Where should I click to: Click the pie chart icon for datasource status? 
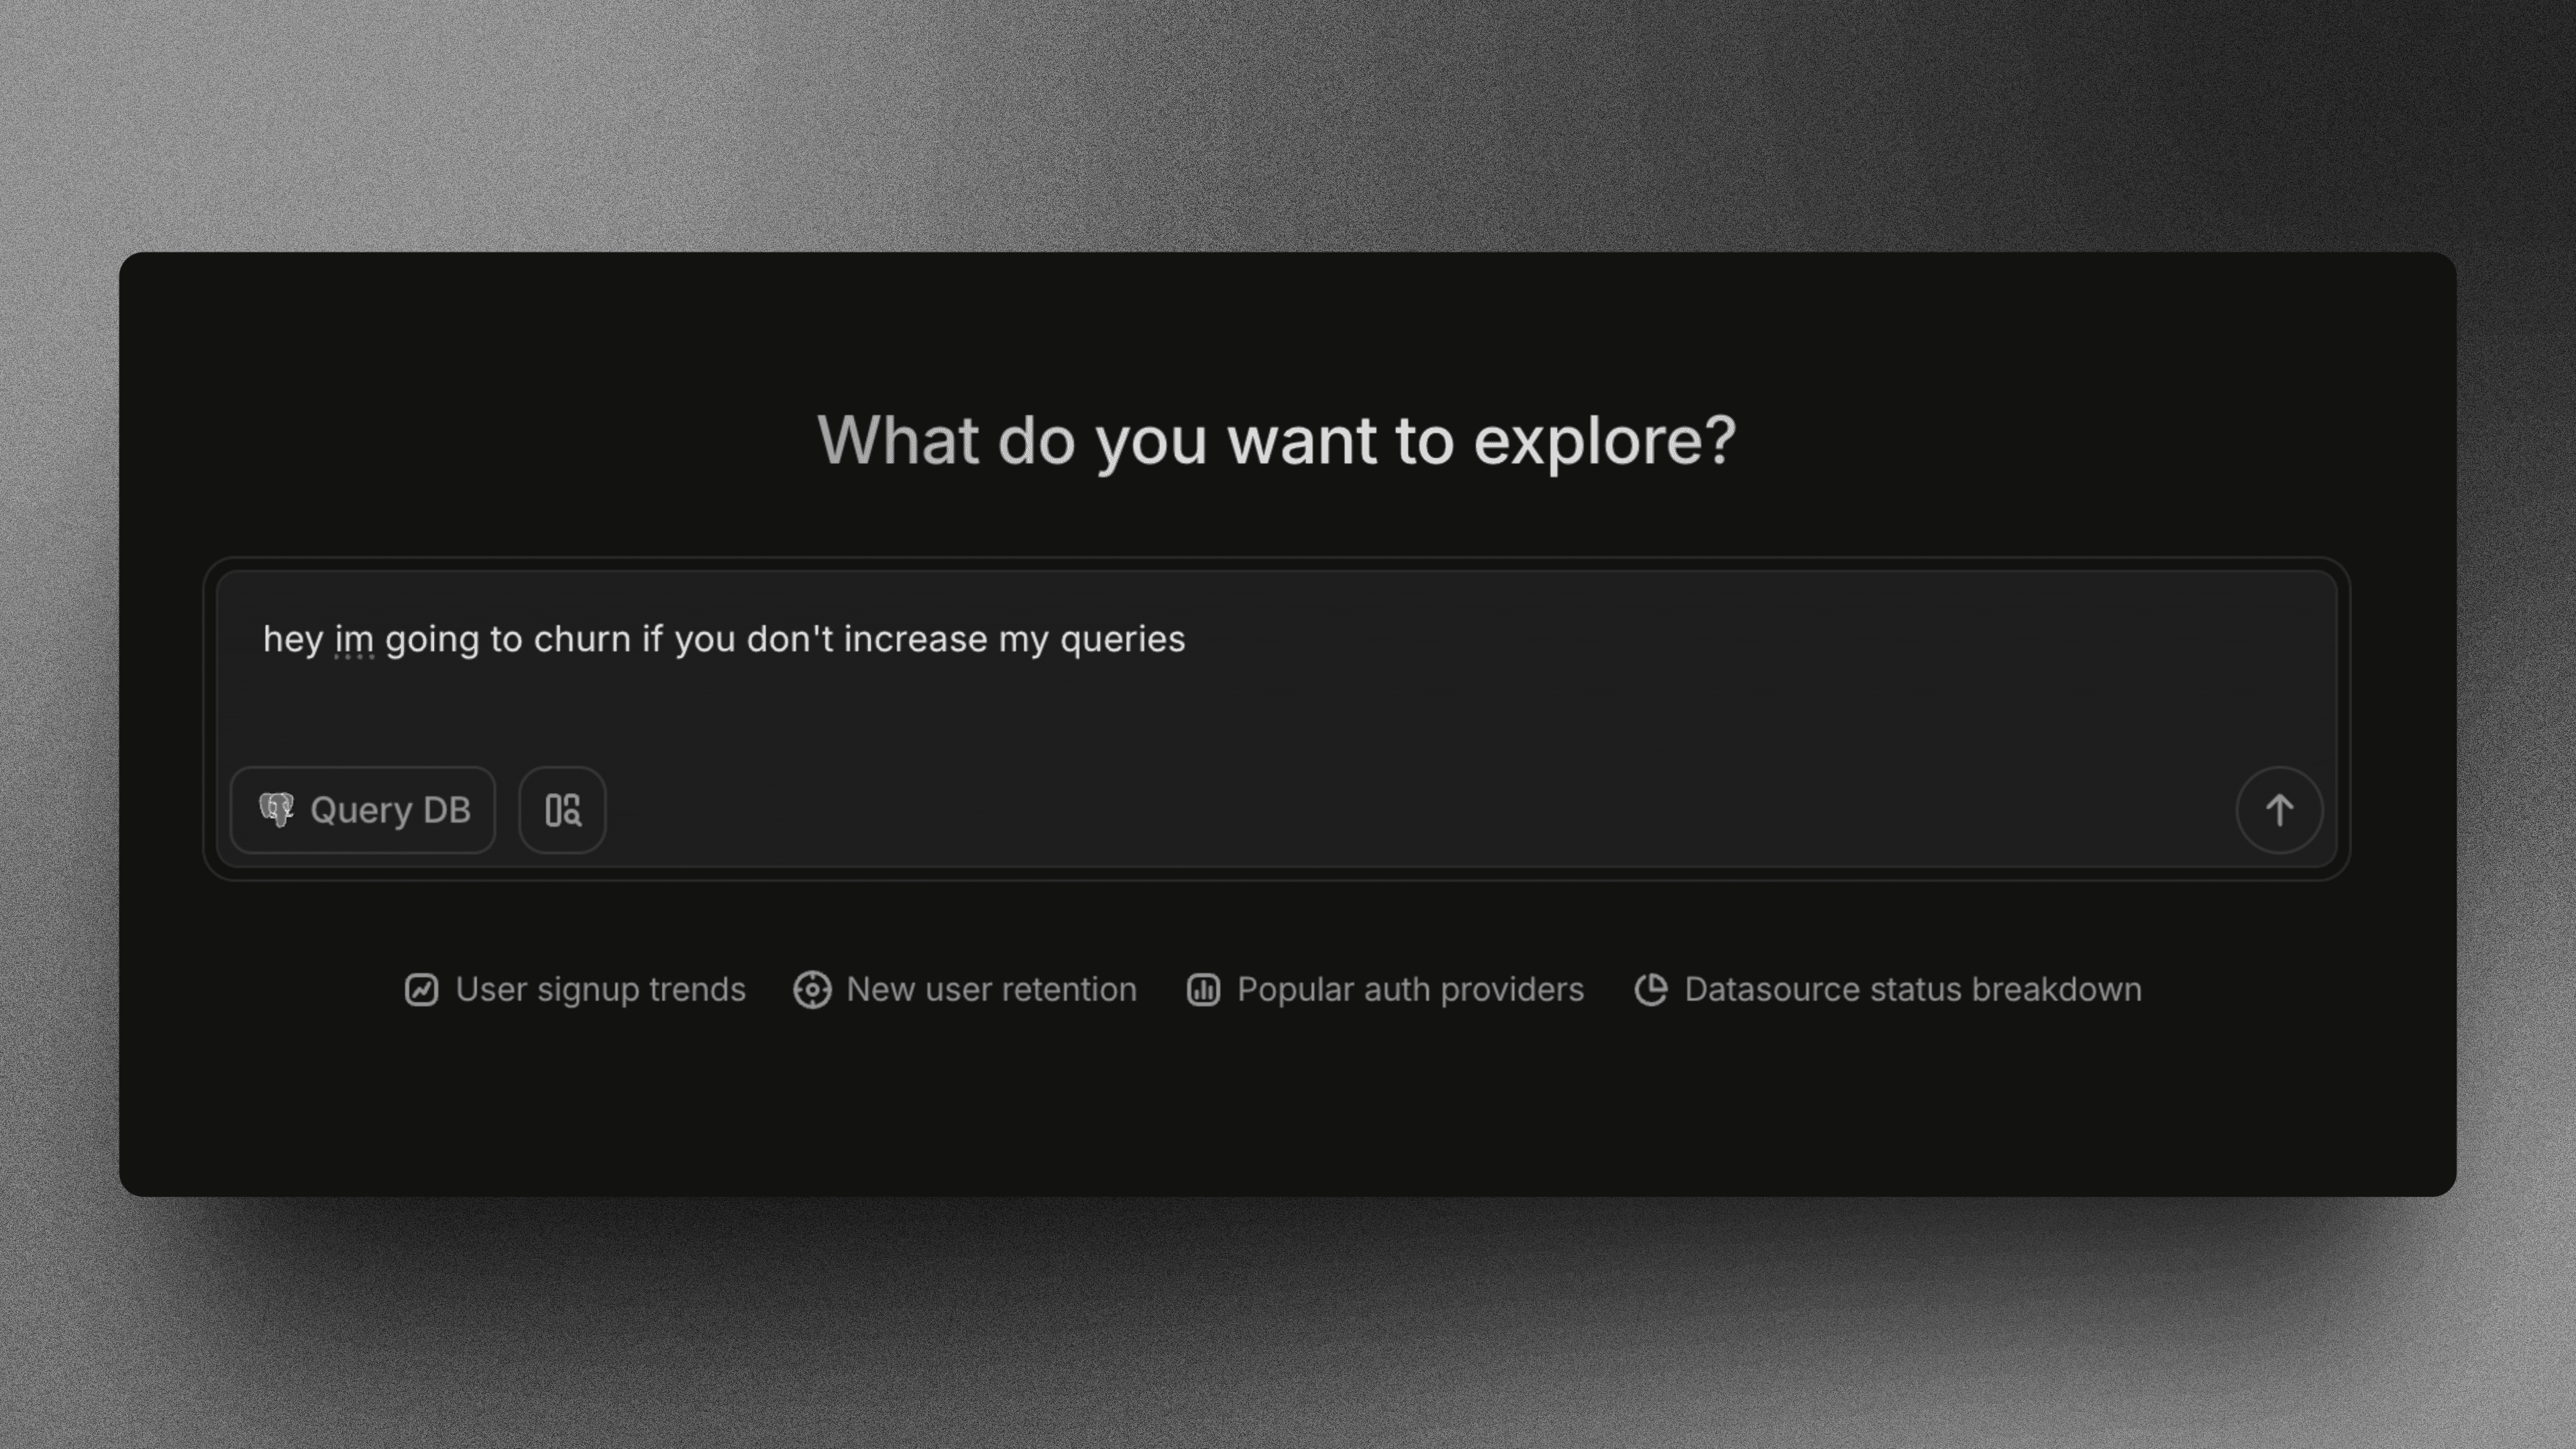(x=1651, y=990)
